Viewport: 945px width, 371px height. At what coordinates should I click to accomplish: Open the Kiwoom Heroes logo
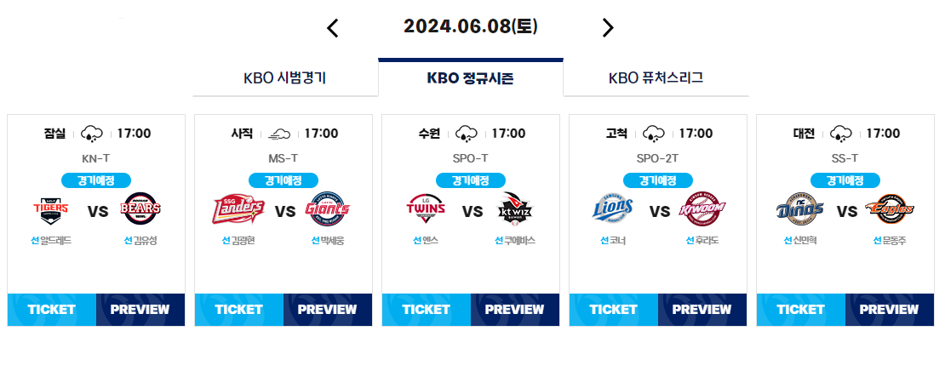tap(702, 209)
